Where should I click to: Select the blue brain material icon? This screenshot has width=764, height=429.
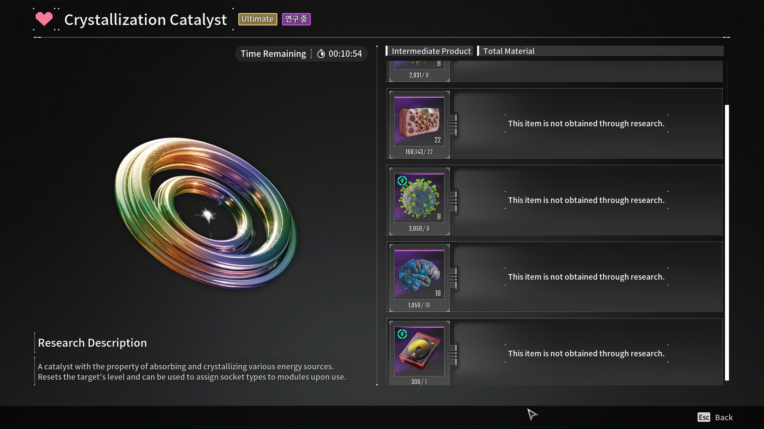[419, 274]
